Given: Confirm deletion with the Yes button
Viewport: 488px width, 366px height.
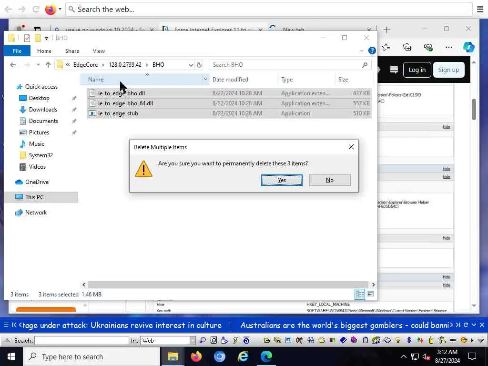Looking at the screenshot, I should [x=282, y=180].
